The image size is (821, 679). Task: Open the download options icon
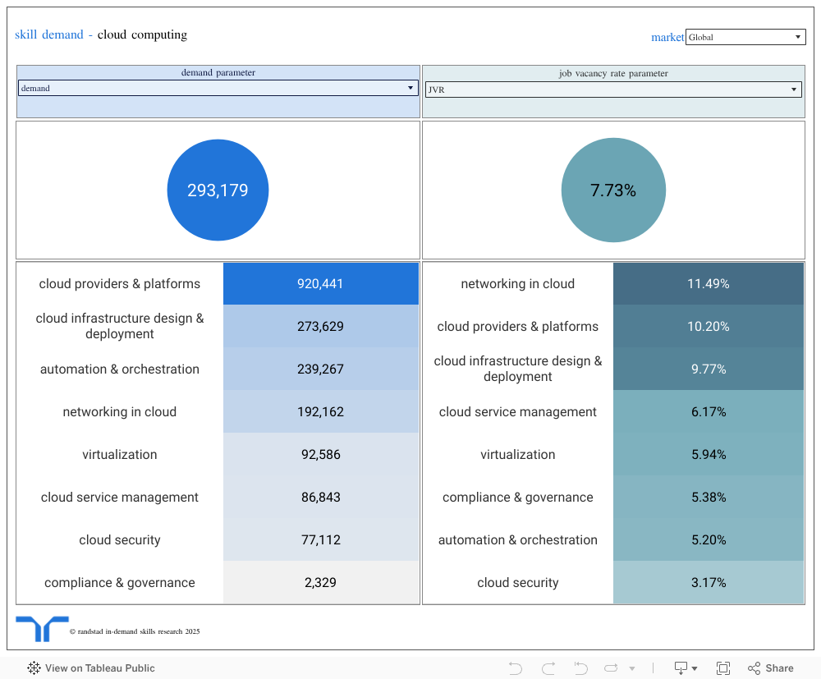685,668
